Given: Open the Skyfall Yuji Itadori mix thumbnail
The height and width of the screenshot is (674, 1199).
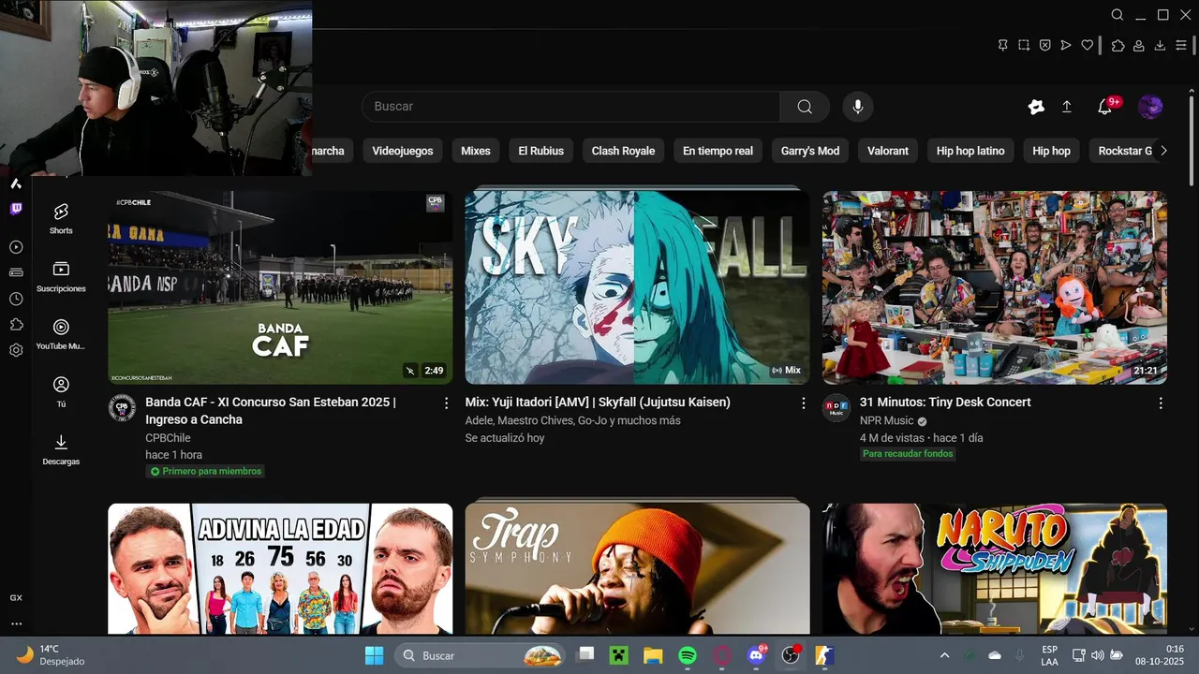Looking at the screenshot, I should pos(637,287).
